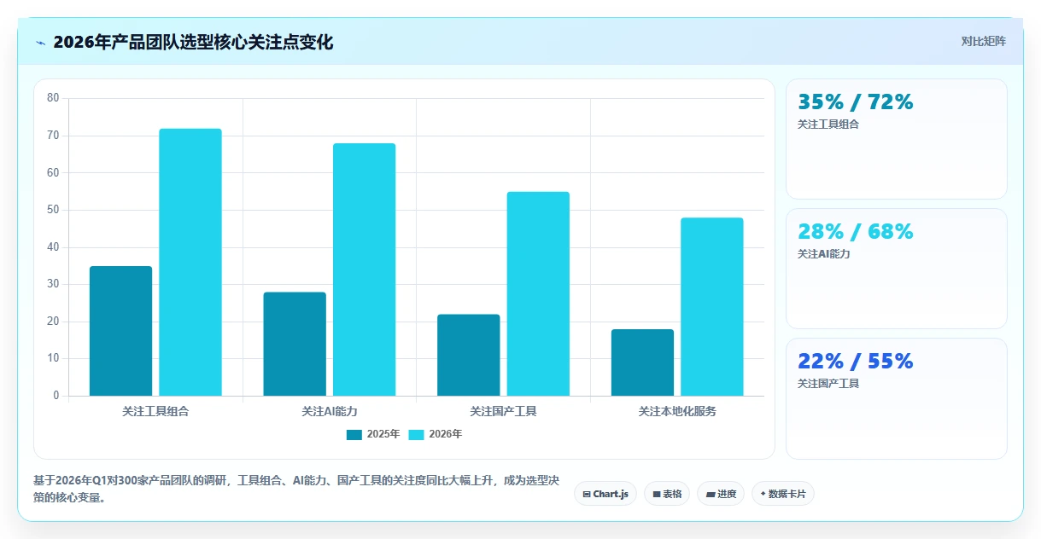1041x539 pixels.
Task: Click the card caption 关注工具组合 under 35% / 72%
Action: [x=828, y=125]
